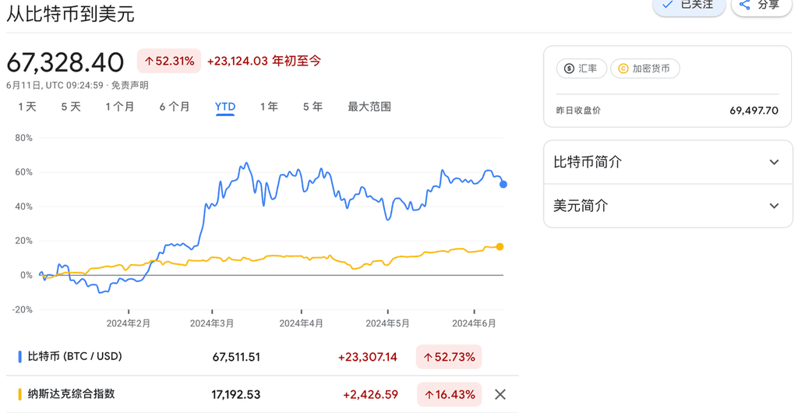798x413 pixels.
Task: Switch chart to 1 个月 range
Action: 120,107
